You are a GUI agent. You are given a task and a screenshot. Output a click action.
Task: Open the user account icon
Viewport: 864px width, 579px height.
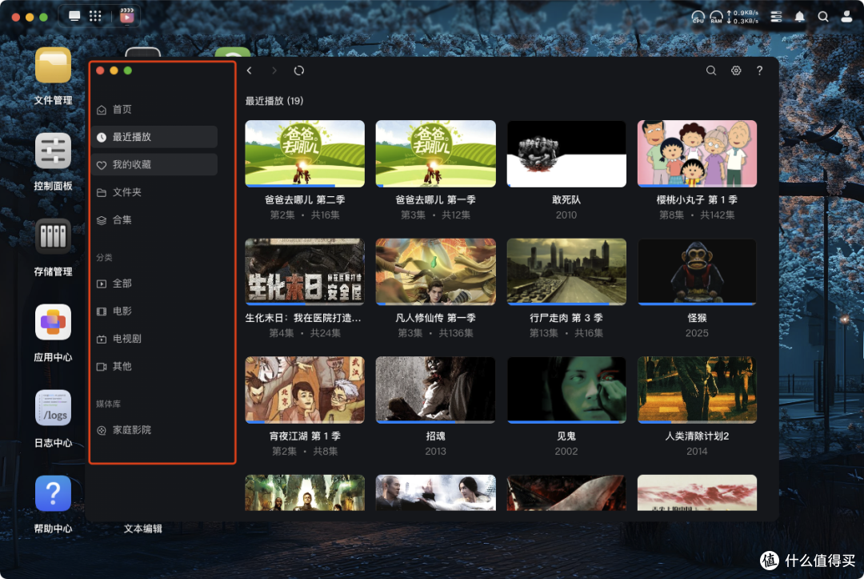pos(846,17)
